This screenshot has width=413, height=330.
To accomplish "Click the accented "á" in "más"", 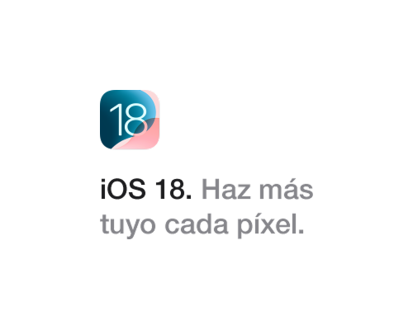I will 290,189.
